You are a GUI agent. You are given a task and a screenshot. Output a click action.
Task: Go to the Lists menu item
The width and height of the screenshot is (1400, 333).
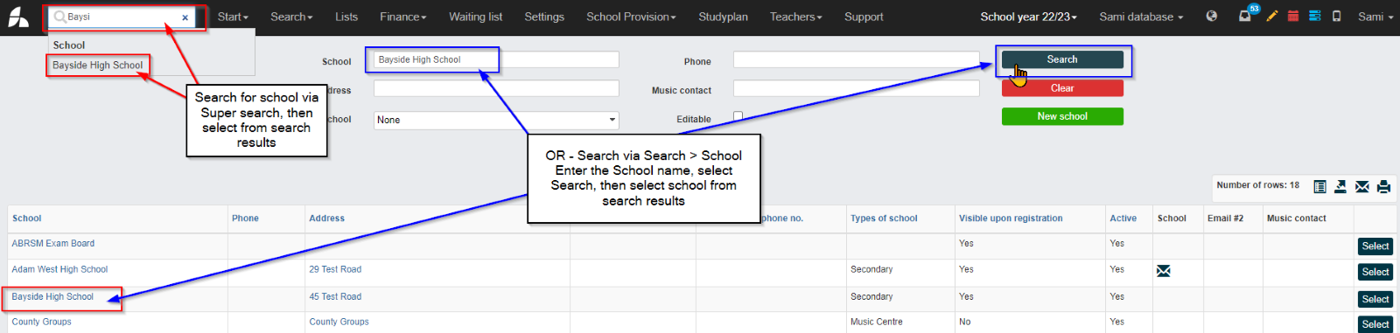pyautogui.click(x=346, y=17)
